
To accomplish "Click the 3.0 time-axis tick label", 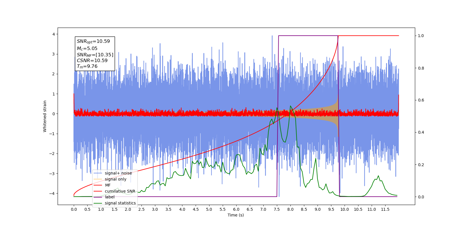I will [x=155, y=209].
